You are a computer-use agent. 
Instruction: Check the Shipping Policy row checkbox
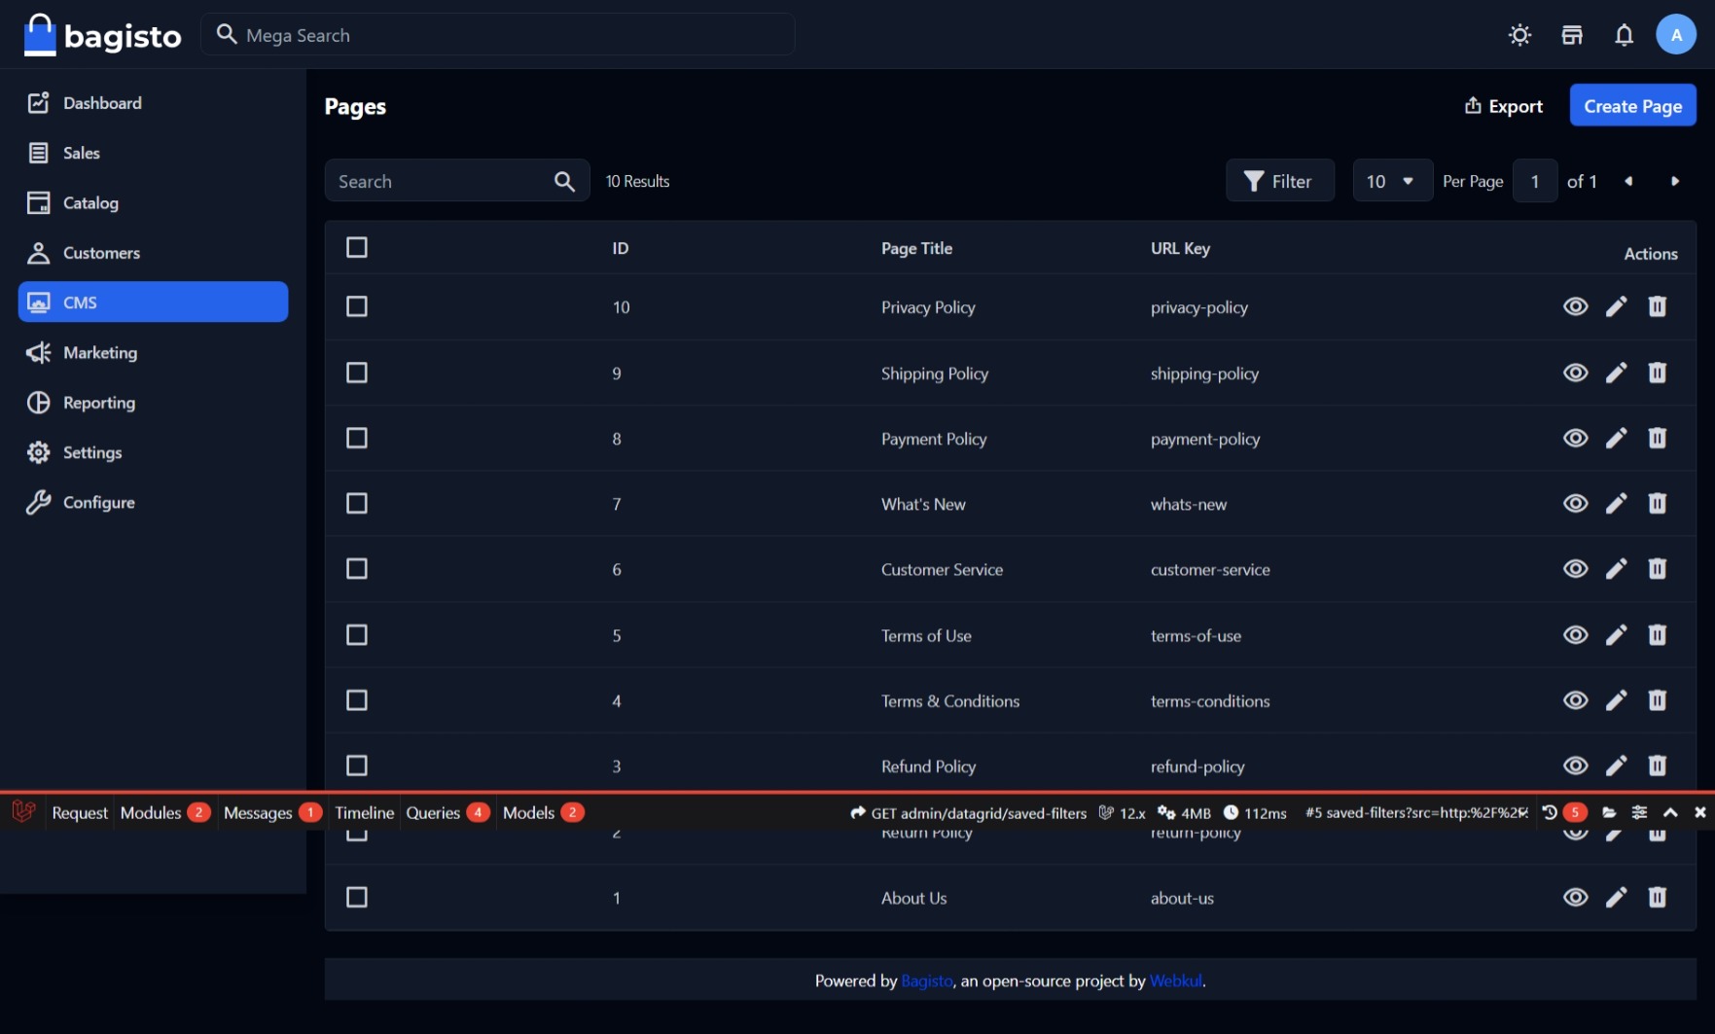pyautogui.click(x=357, y=374)
